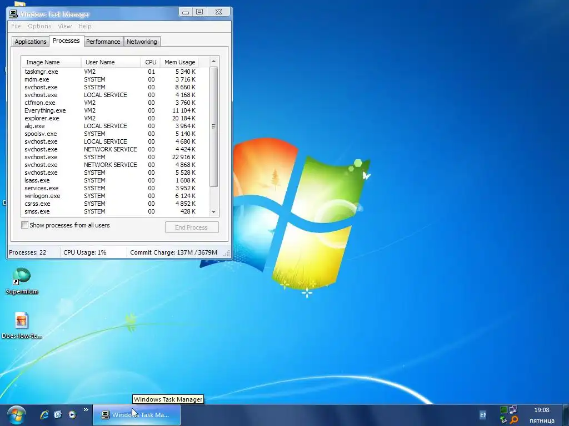The height and width of the screenshot is (426, 569).
Task: Select the winlogon.exe process row
Action: (x=110, y=196)
